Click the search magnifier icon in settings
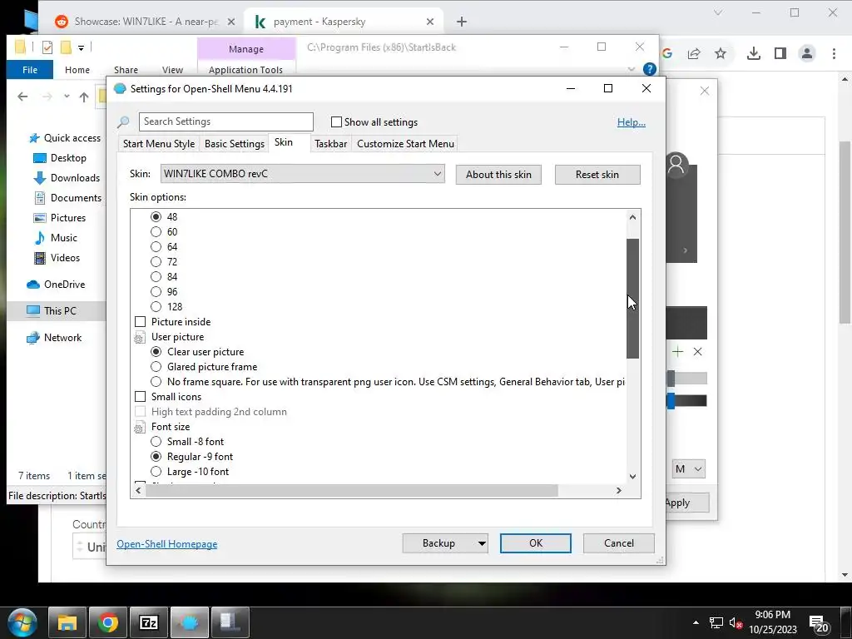The width and height of the screenshot is (852, 639). (123, 122)
